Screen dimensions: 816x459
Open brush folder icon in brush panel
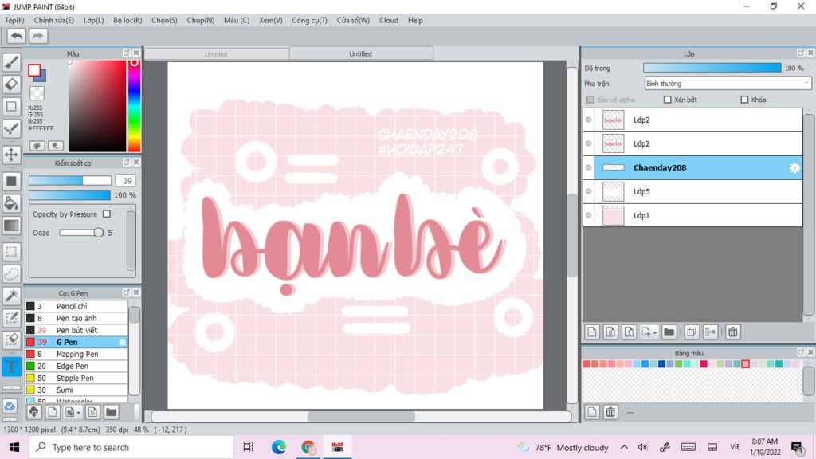(111, 412)
